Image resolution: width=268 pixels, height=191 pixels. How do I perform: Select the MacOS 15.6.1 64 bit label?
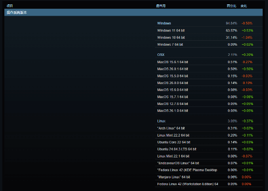point(172,62)
